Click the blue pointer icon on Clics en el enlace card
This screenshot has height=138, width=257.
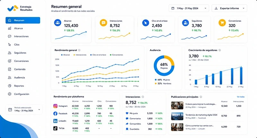[146, 23]
